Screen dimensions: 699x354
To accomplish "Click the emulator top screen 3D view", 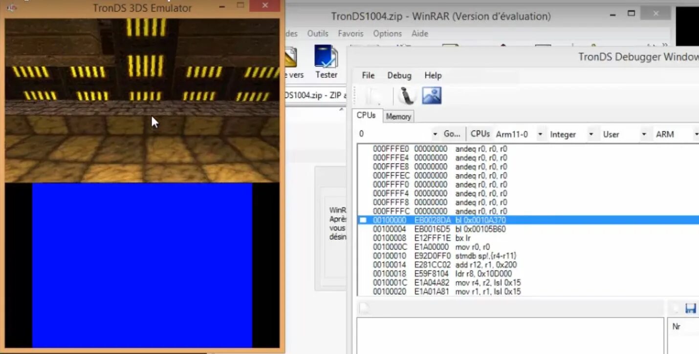I will pyautogui.click(x=142, y=101).
